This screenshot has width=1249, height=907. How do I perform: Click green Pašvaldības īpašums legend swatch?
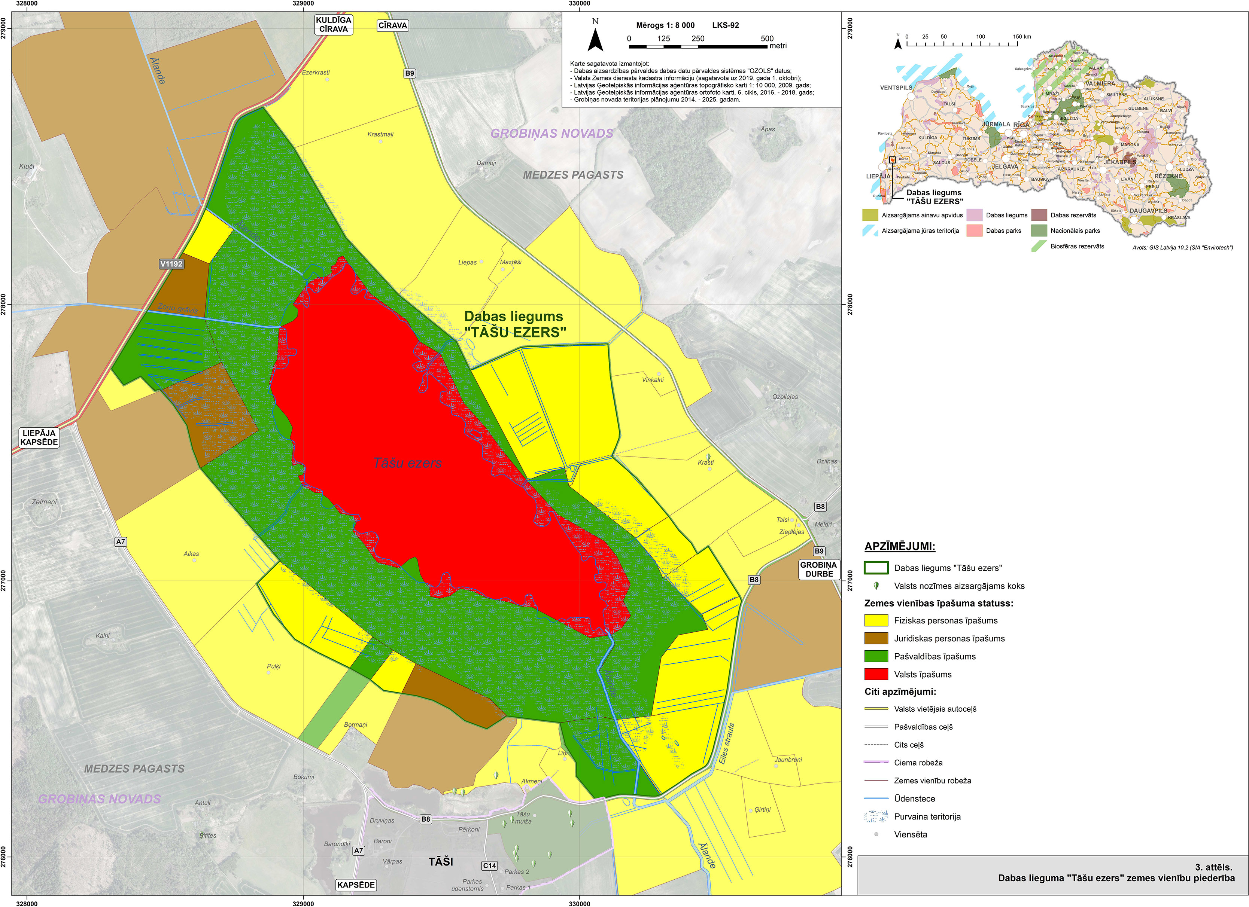(x=876, y=657)
